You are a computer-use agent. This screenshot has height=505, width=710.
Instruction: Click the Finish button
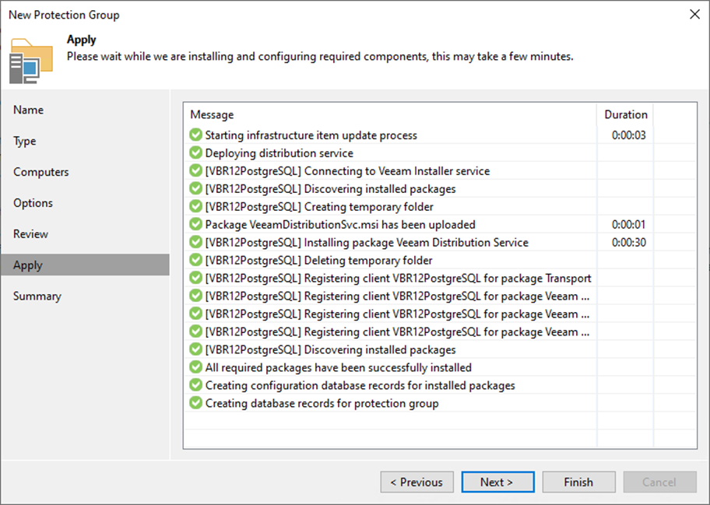(x=578, y=482)
